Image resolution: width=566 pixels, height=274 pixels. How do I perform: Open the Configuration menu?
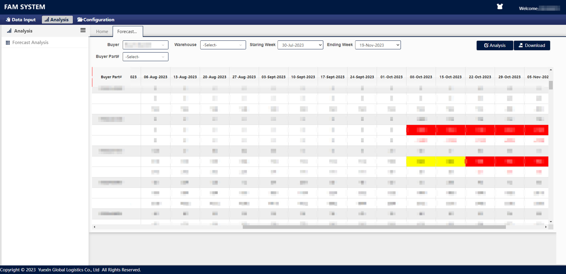96,20
